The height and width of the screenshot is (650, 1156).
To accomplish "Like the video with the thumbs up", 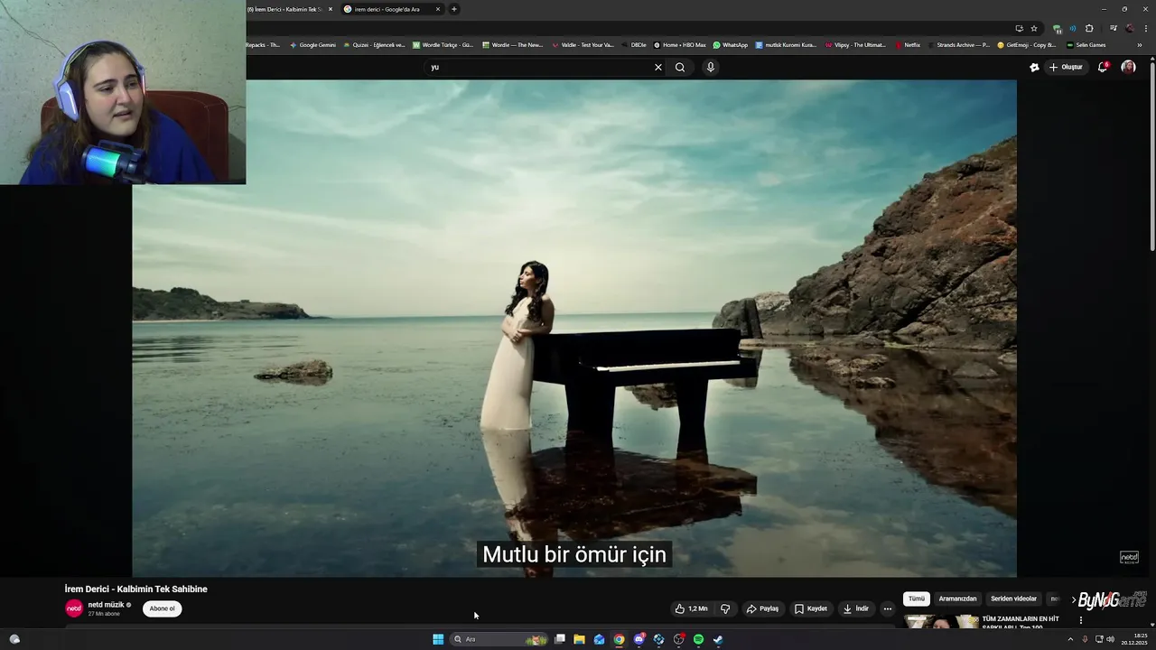I will [x=691, y=608].
